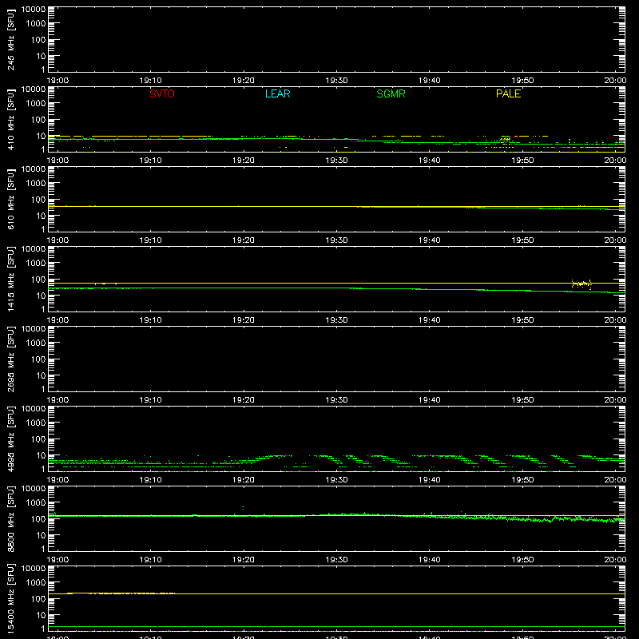Viewport: 639px width, 639px height.
Task: Click 19:50 tick label under 2695 MHz panel
Action: 522,400
